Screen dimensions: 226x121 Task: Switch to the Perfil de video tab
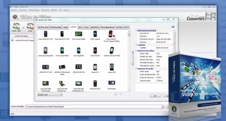(x=43, y=27)
